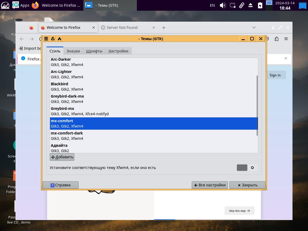
Task: Click the Закрыть button
Action: (x=247, y=185)
